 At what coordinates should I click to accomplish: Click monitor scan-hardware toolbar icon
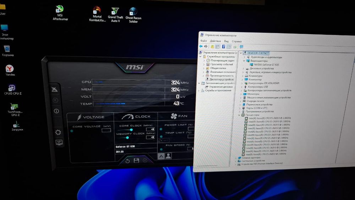click(241, 47)
